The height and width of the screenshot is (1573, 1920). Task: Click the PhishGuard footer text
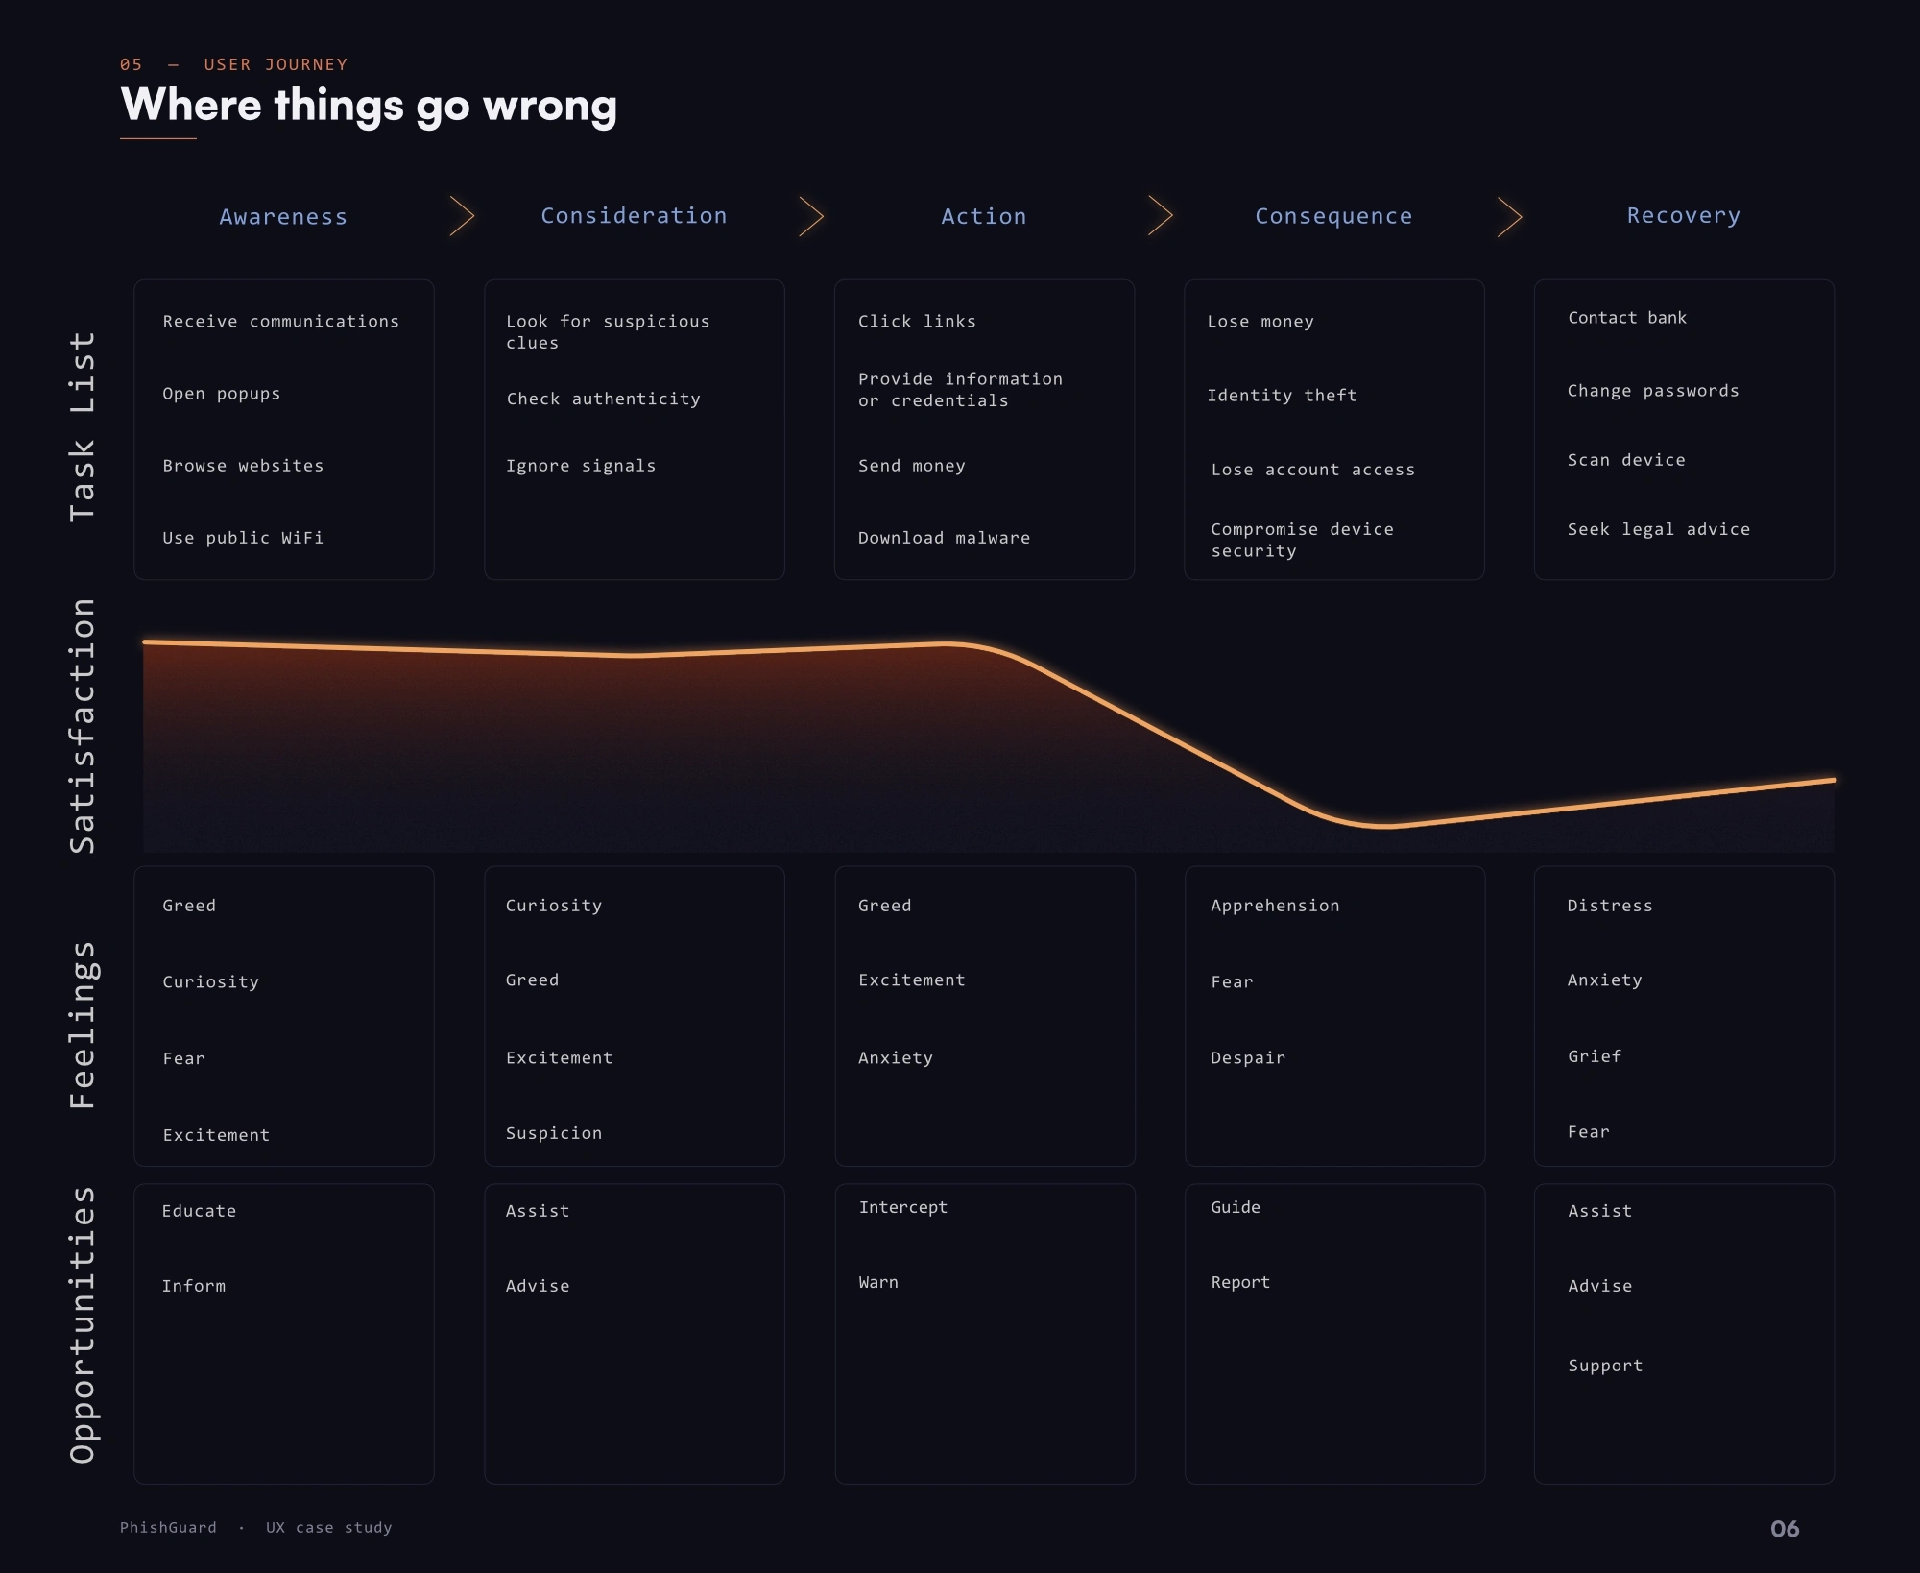click(168, 1528)
